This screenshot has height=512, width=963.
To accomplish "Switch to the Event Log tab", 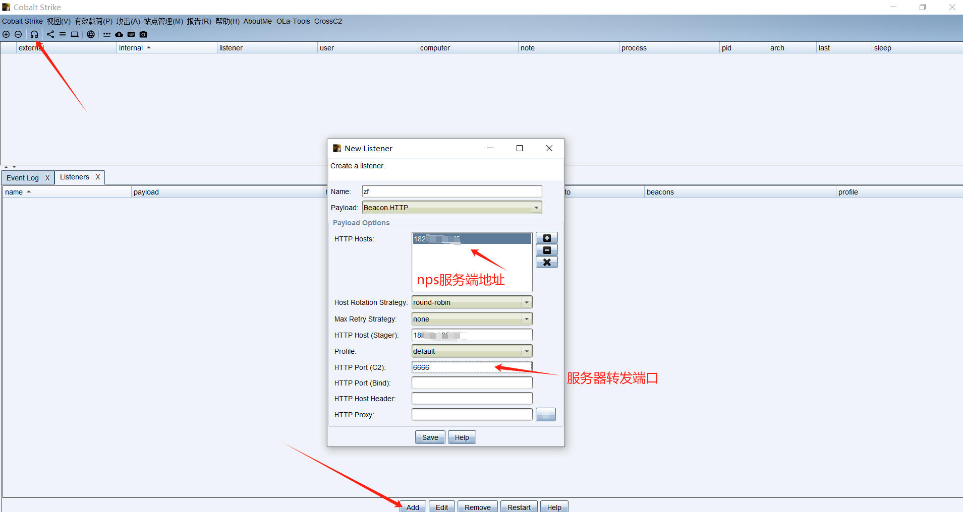I will 23,178.
